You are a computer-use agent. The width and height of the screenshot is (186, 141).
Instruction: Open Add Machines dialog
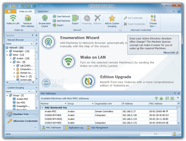tap(61, 21)
